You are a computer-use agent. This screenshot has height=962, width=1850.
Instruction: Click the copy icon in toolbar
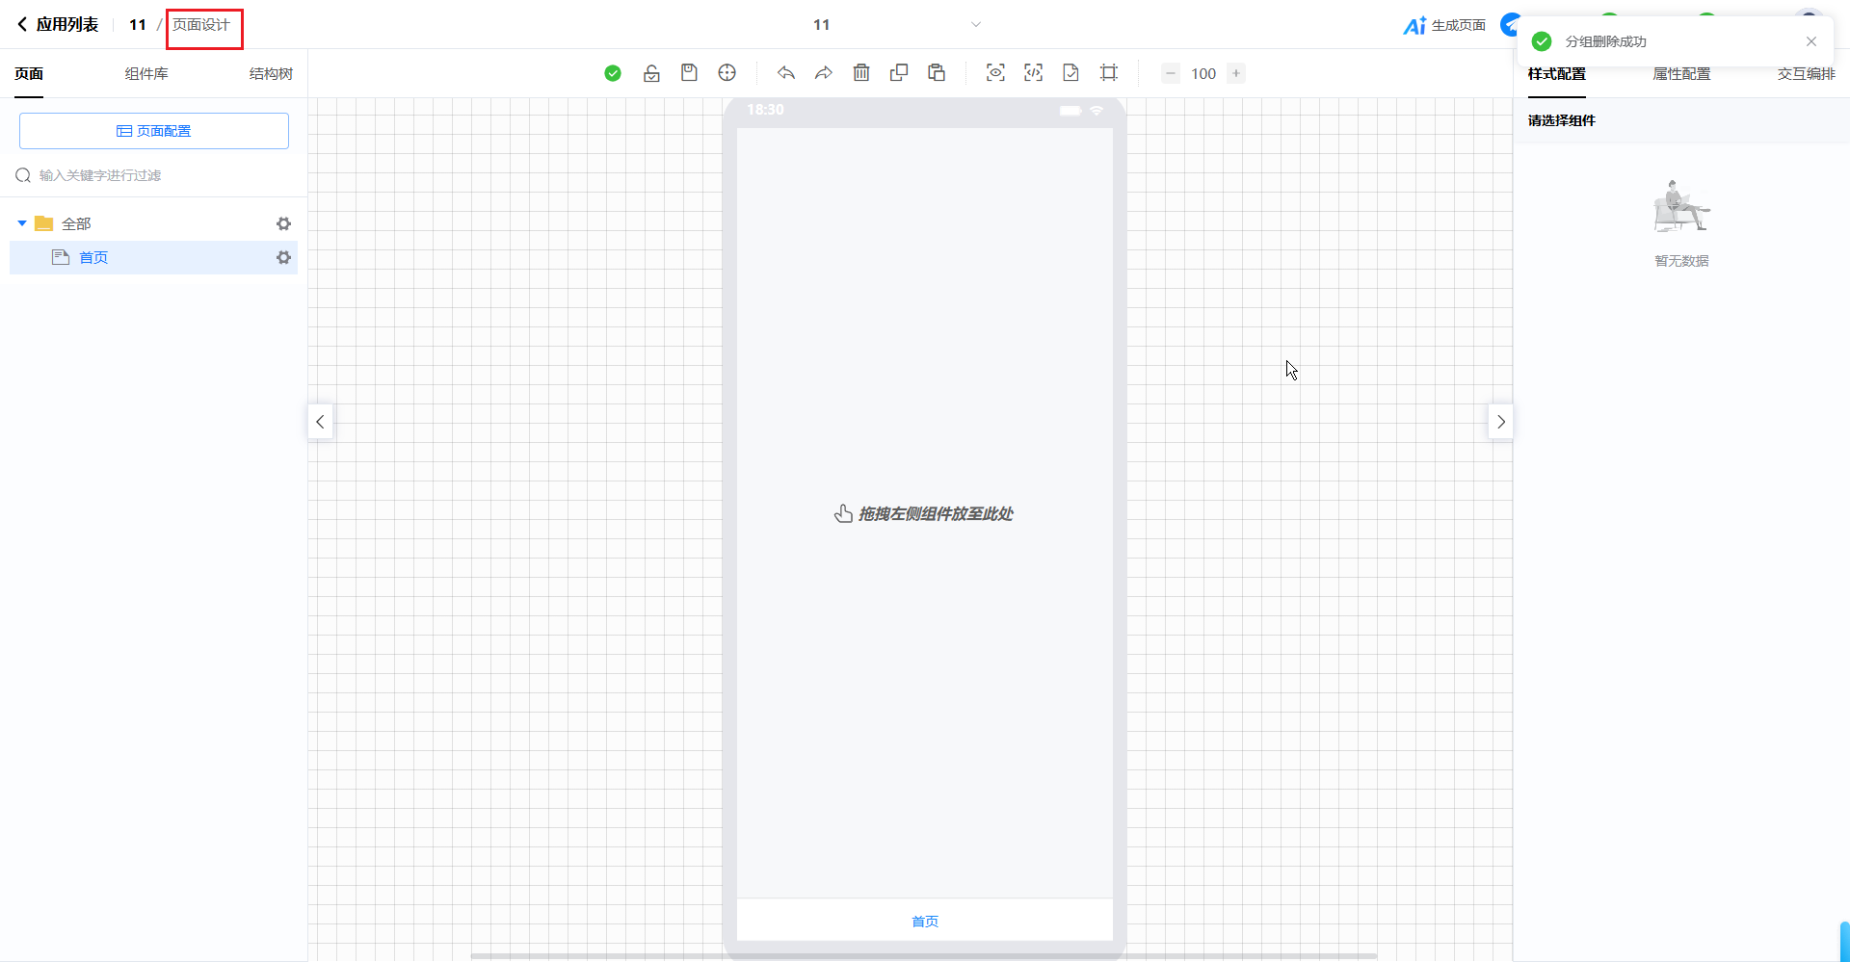[899, 73]
